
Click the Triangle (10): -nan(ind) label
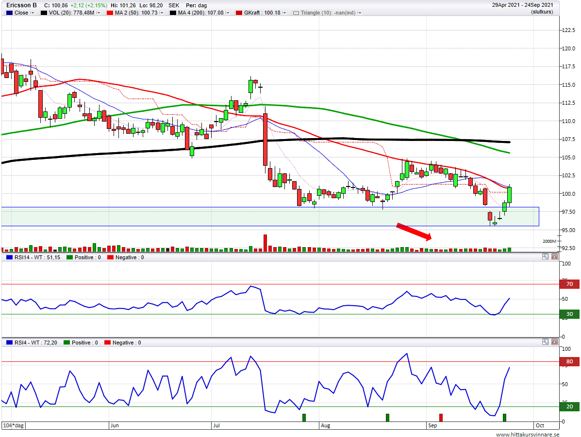pos(328,13)
